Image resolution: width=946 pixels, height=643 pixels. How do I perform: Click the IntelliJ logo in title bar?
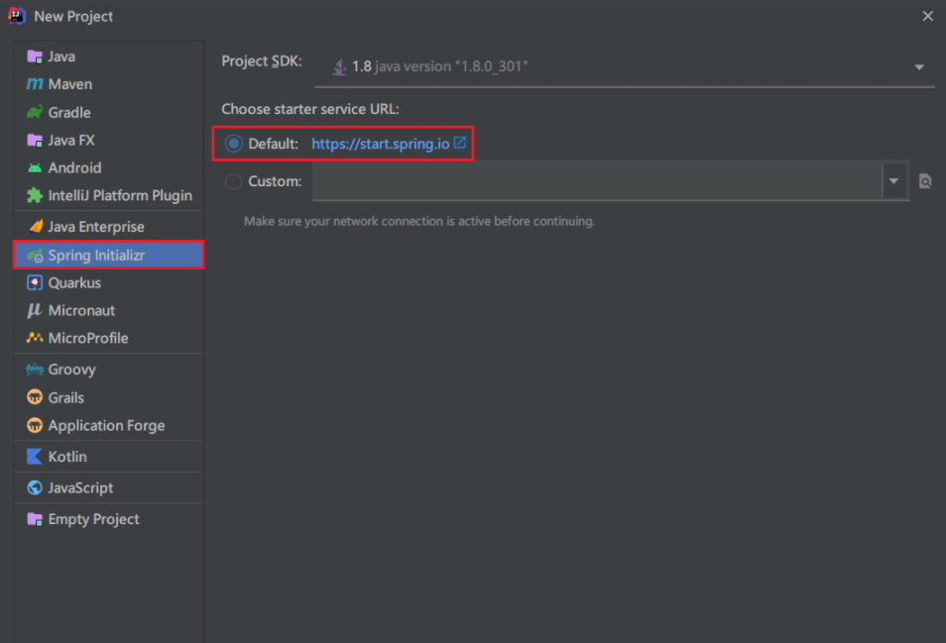coord(16,16)
